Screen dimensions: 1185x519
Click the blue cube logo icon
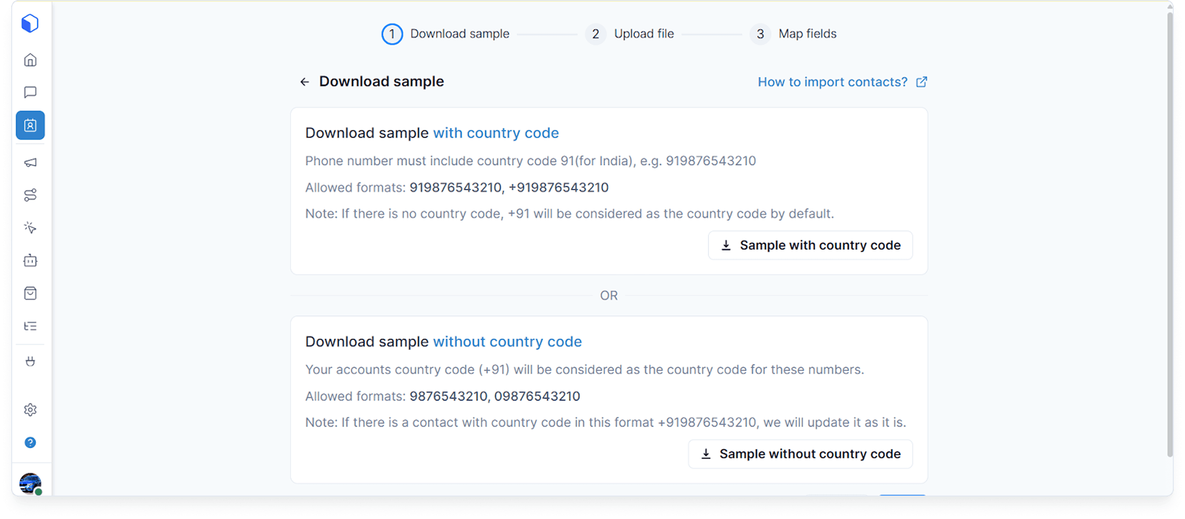30,23
